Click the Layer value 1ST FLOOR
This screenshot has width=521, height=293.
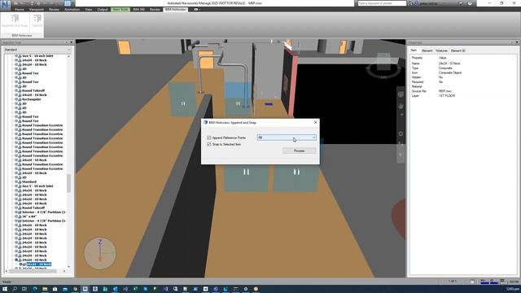tap(447, 96)
